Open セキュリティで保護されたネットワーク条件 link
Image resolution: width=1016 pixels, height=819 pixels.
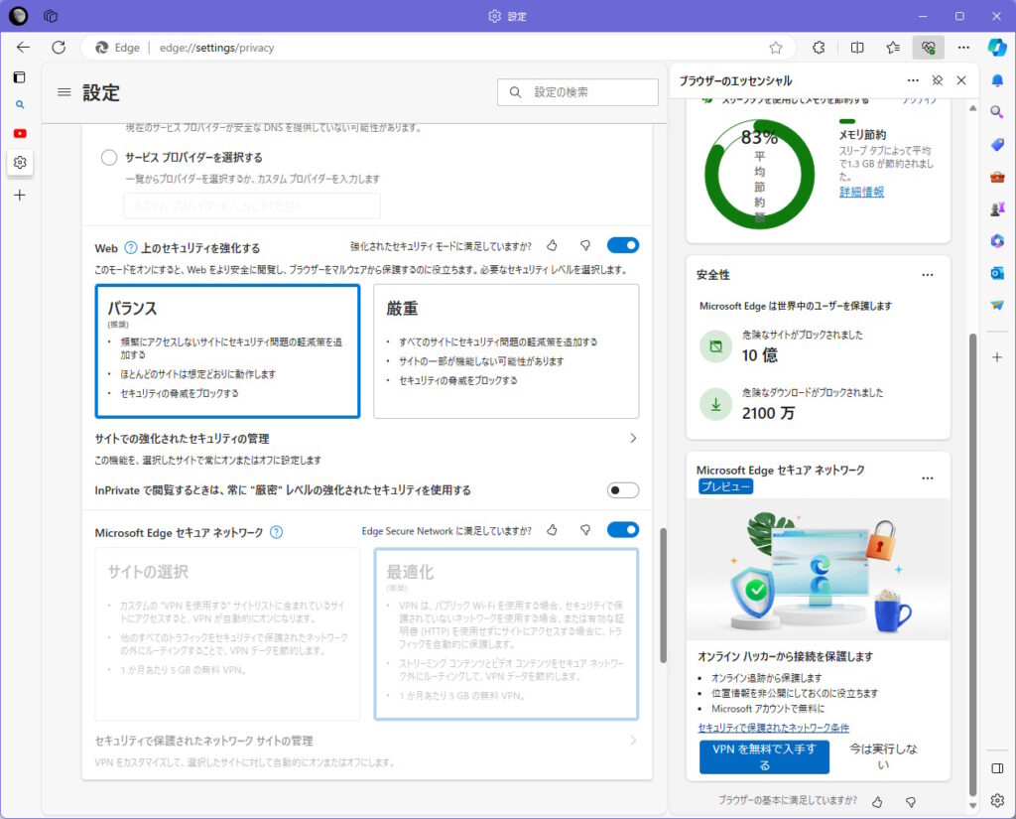(x=774, y=729)
